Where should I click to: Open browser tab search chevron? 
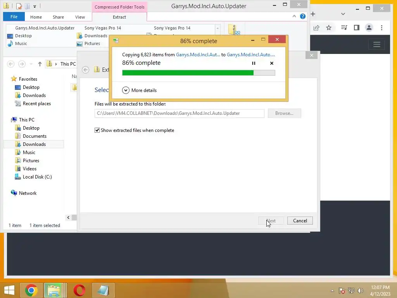point(343,14)
